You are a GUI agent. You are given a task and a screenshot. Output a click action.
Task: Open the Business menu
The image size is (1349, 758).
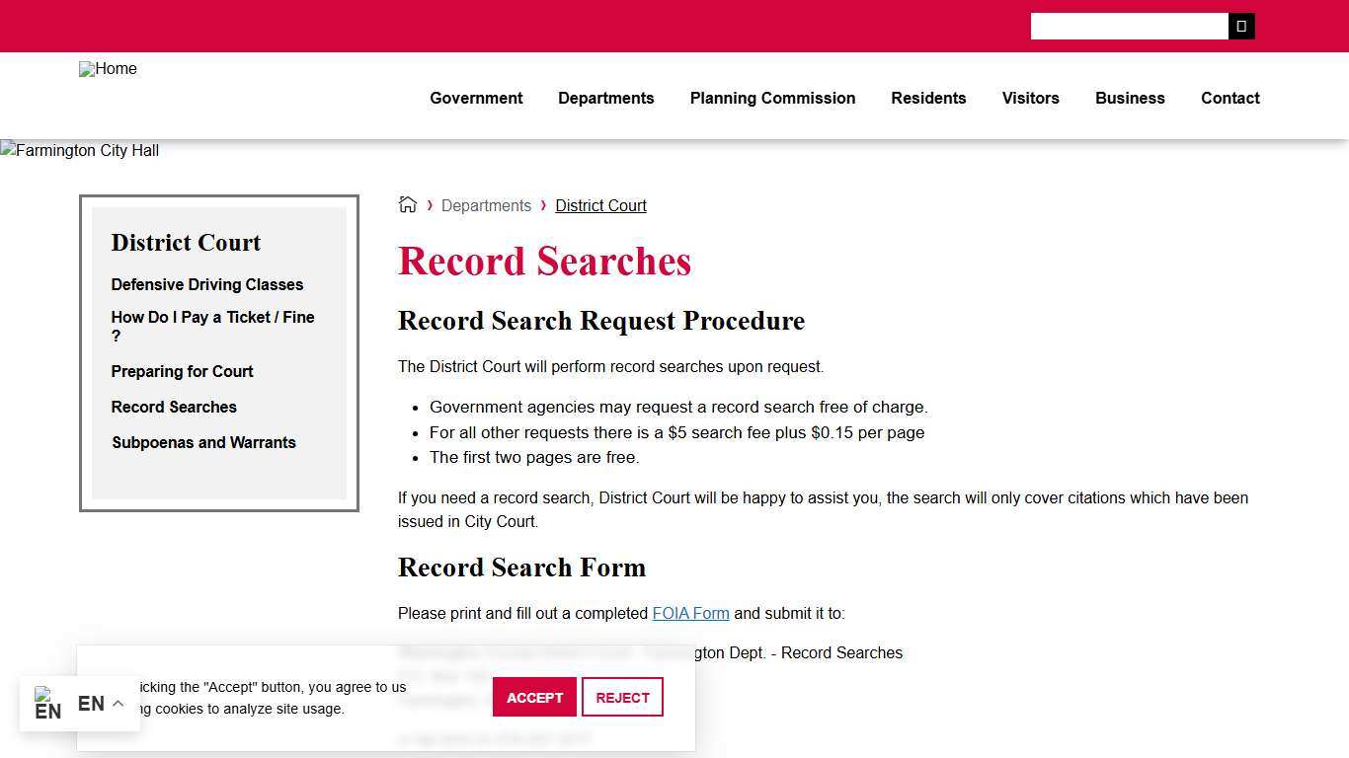tap(1130, 98)
